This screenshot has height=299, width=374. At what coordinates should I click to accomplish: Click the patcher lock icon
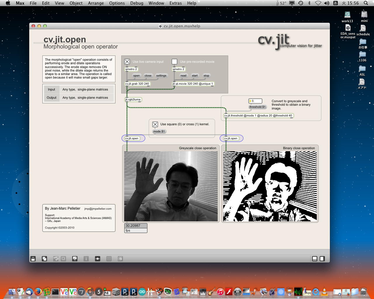click(33, 259)
